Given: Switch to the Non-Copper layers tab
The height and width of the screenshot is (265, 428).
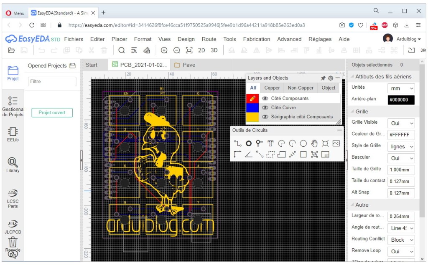Looking at the screenshot, I should (301, 87).
